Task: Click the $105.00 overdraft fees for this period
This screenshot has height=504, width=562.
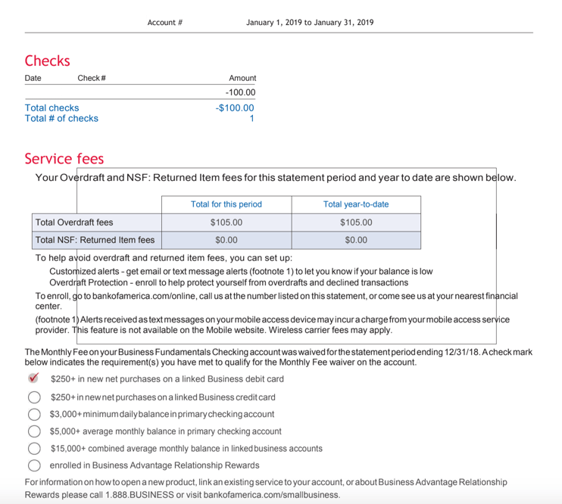Action: pos(226,222)
